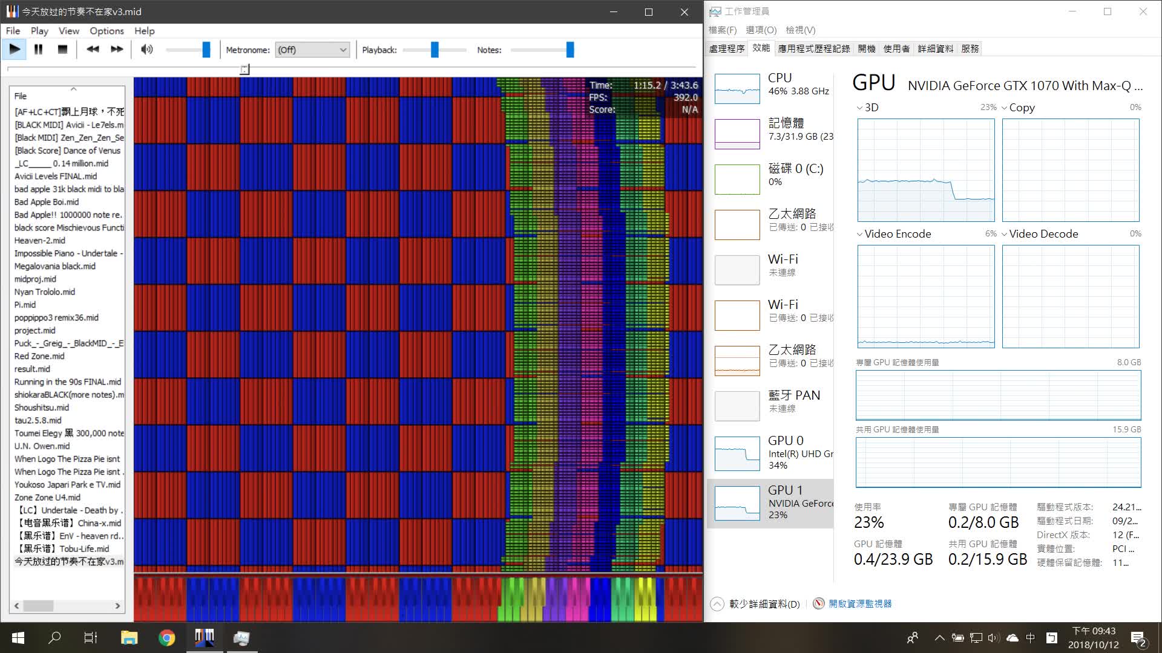Click the Play button in the toolbar
1162x653 pixels.
pos(15,50)
